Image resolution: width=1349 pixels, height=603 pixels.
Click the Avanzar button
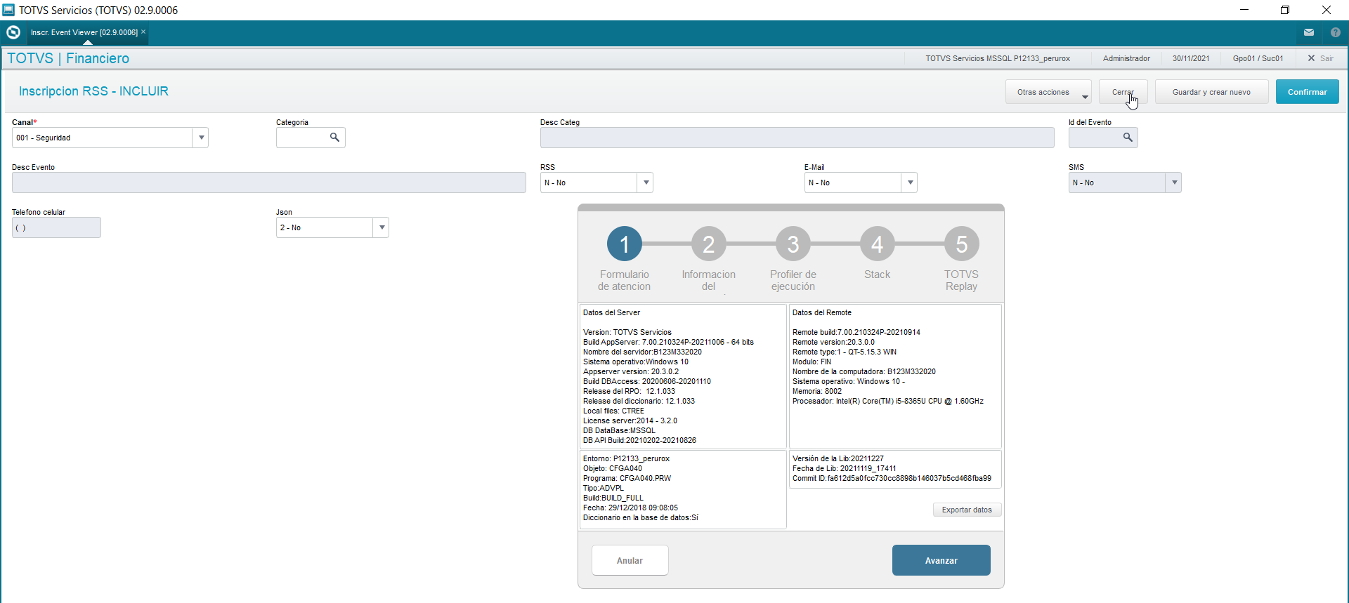pyautogui.click(x=941, y=560)
